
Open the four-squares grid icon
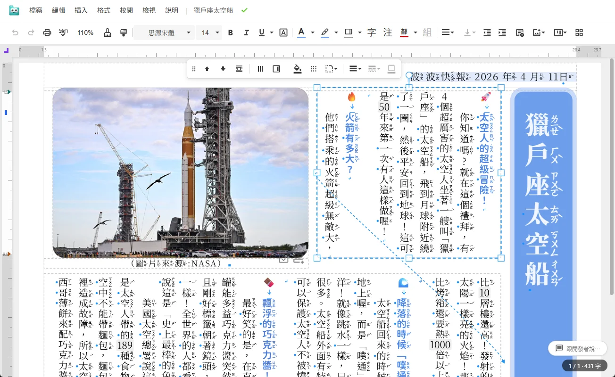point(579,33)
